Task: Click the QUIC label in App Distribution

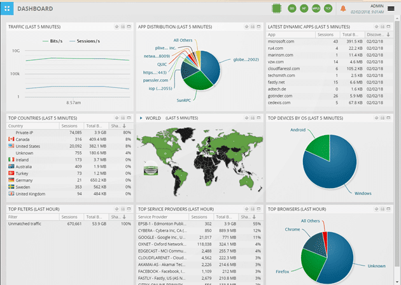Action: point(162,64)
